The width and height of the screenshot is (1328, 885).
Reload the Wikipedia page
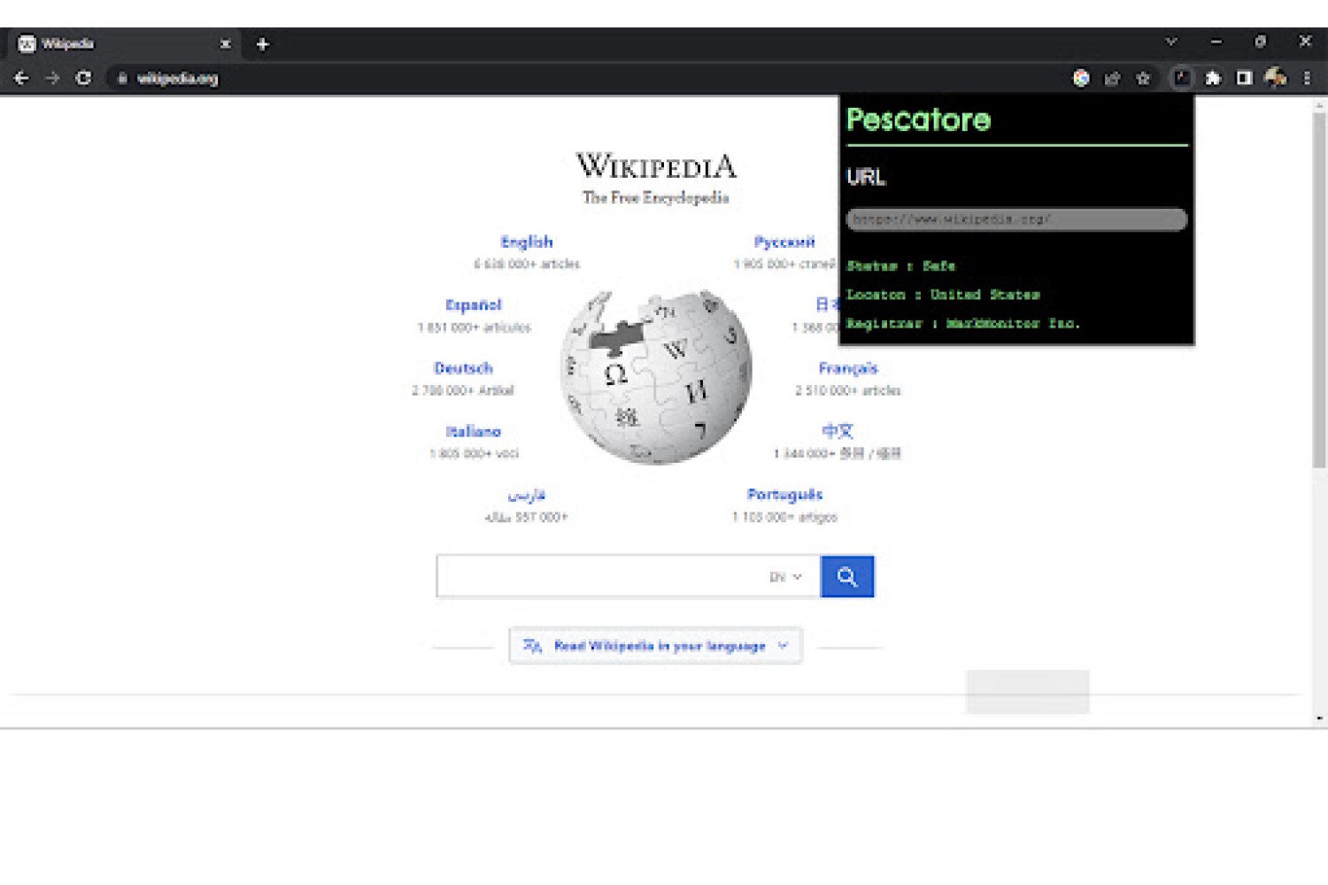coord(83,79)
